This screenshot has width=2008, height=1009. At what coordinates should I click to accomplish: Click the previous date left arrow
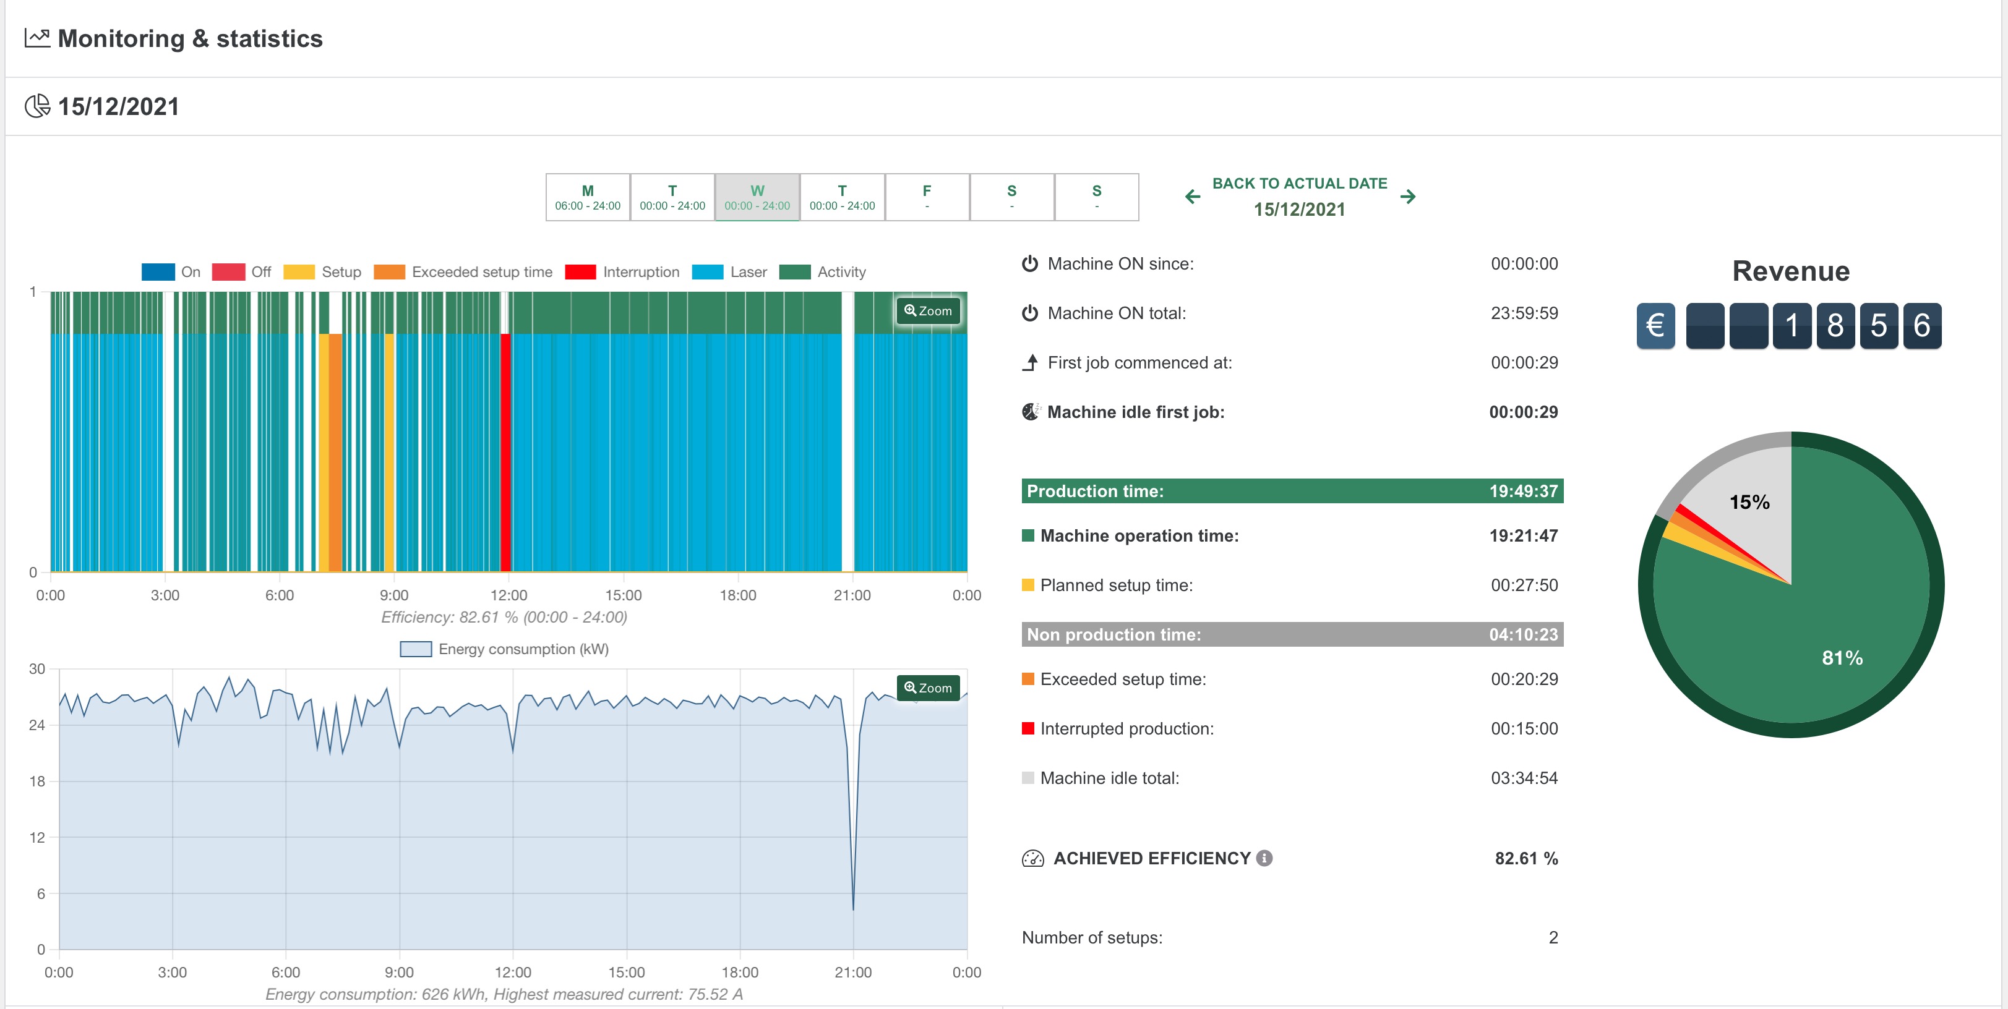pos(1193,197)
